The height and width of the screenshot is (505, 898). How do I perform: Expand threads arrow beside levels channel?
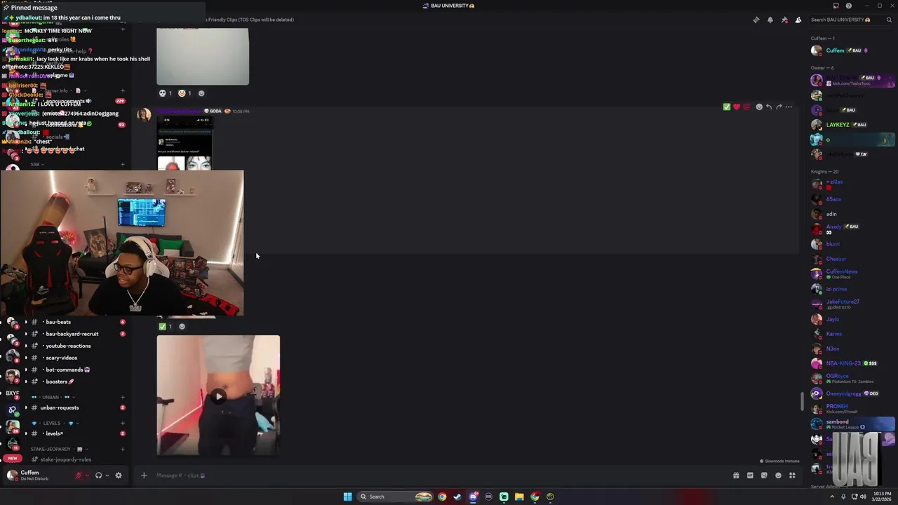tap(26, 433)
